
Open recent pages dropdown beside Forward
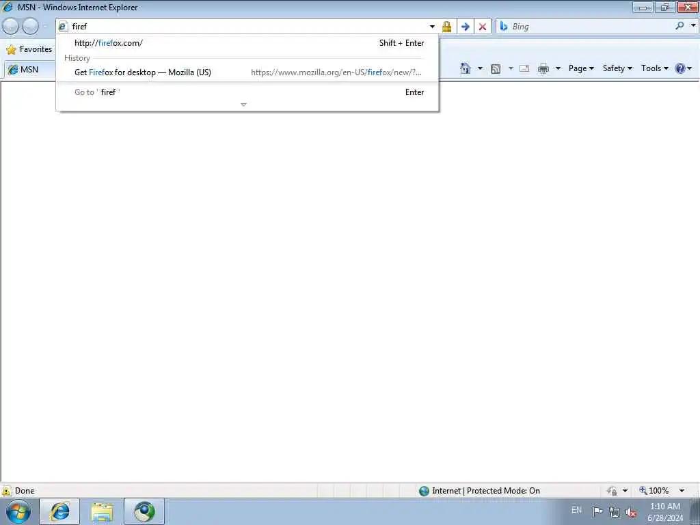pyautogui.click(x=45, y=27)
